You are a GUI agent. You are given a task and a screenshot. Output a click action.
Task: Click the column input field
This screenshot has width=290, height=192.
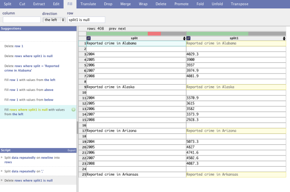click(x=22, y=20)
